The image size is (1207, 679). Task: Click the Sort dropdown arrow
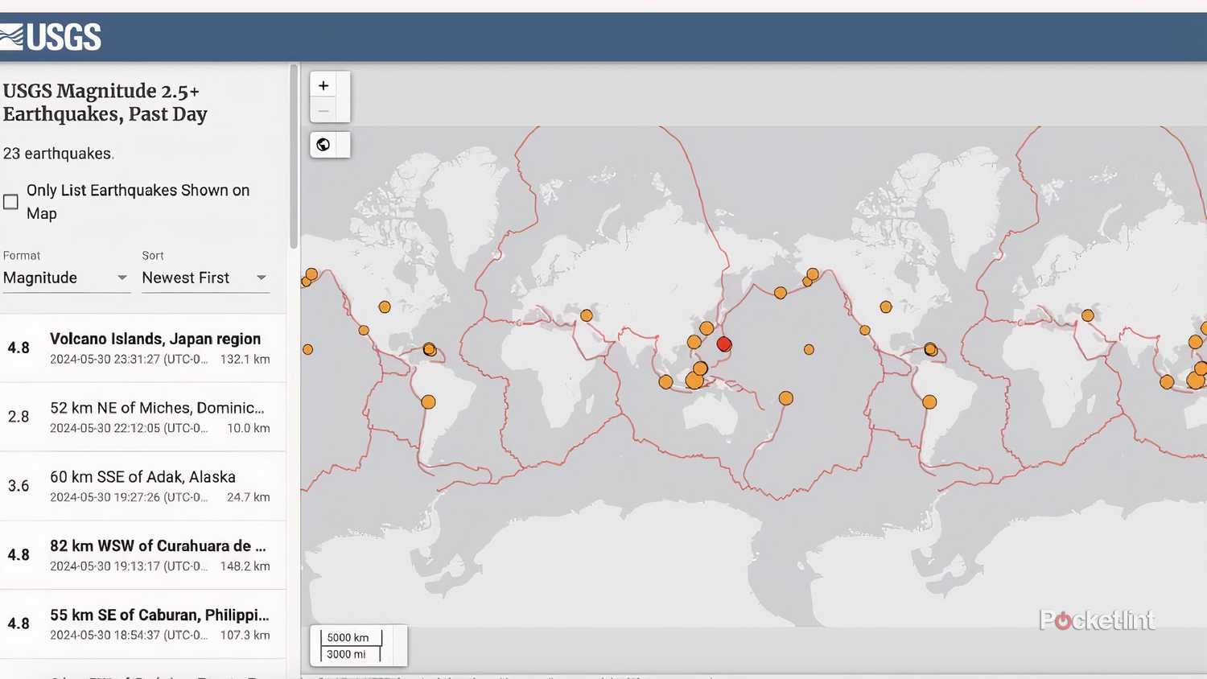pos(262,278)
